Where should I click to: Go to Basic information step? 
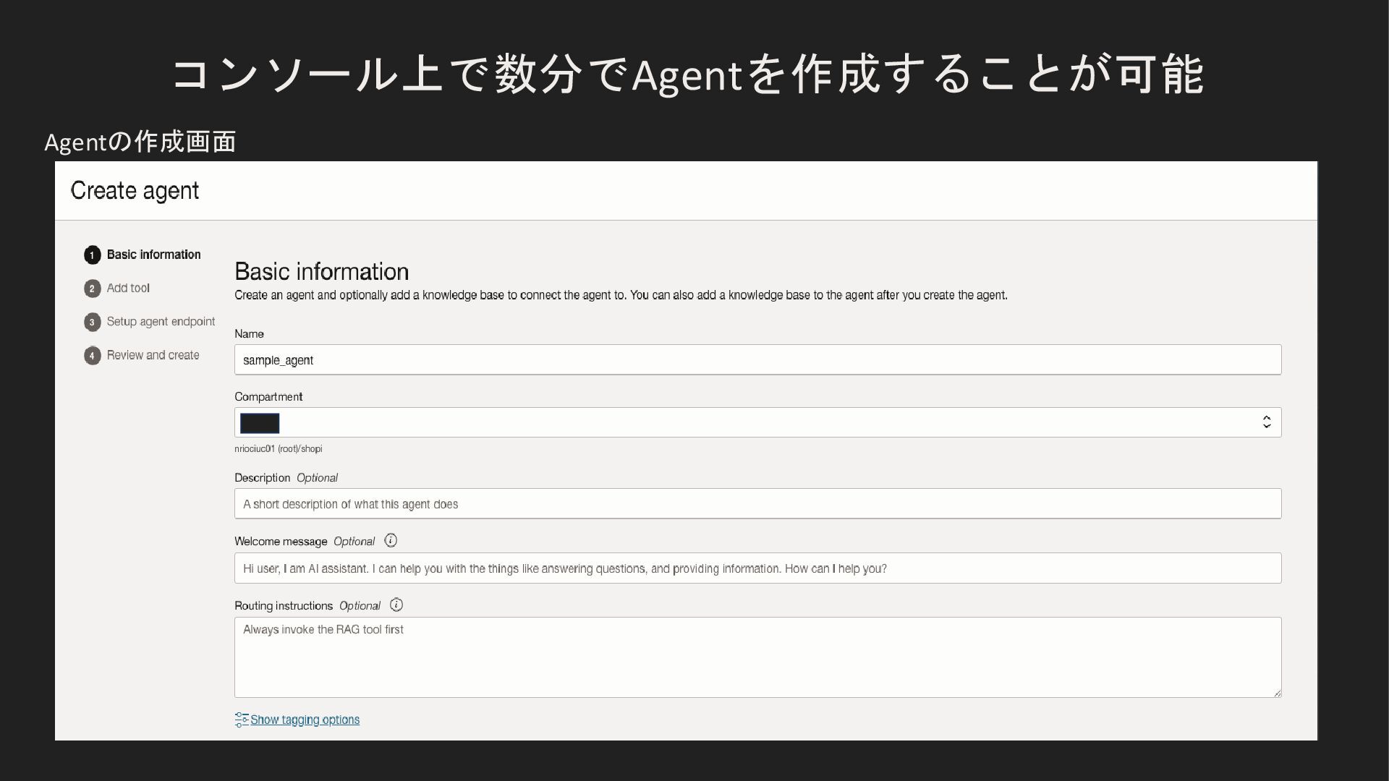click(153, 255)
